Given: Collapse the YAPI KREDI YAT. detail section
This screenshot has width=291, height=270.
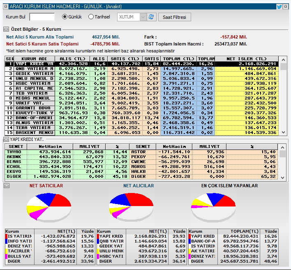Looking at the screenshot, I should 6,139.
